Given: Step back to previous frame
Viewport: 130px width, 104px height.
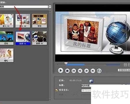Looking at the screenshot, I should pyautogui.click(x=80, y=71).
